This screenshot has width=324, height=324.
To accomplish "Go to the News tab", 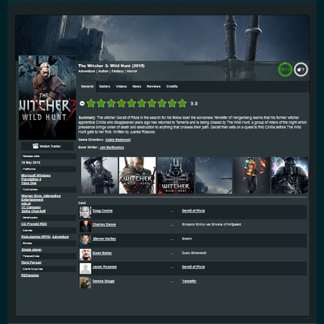I will coord(137,86).
